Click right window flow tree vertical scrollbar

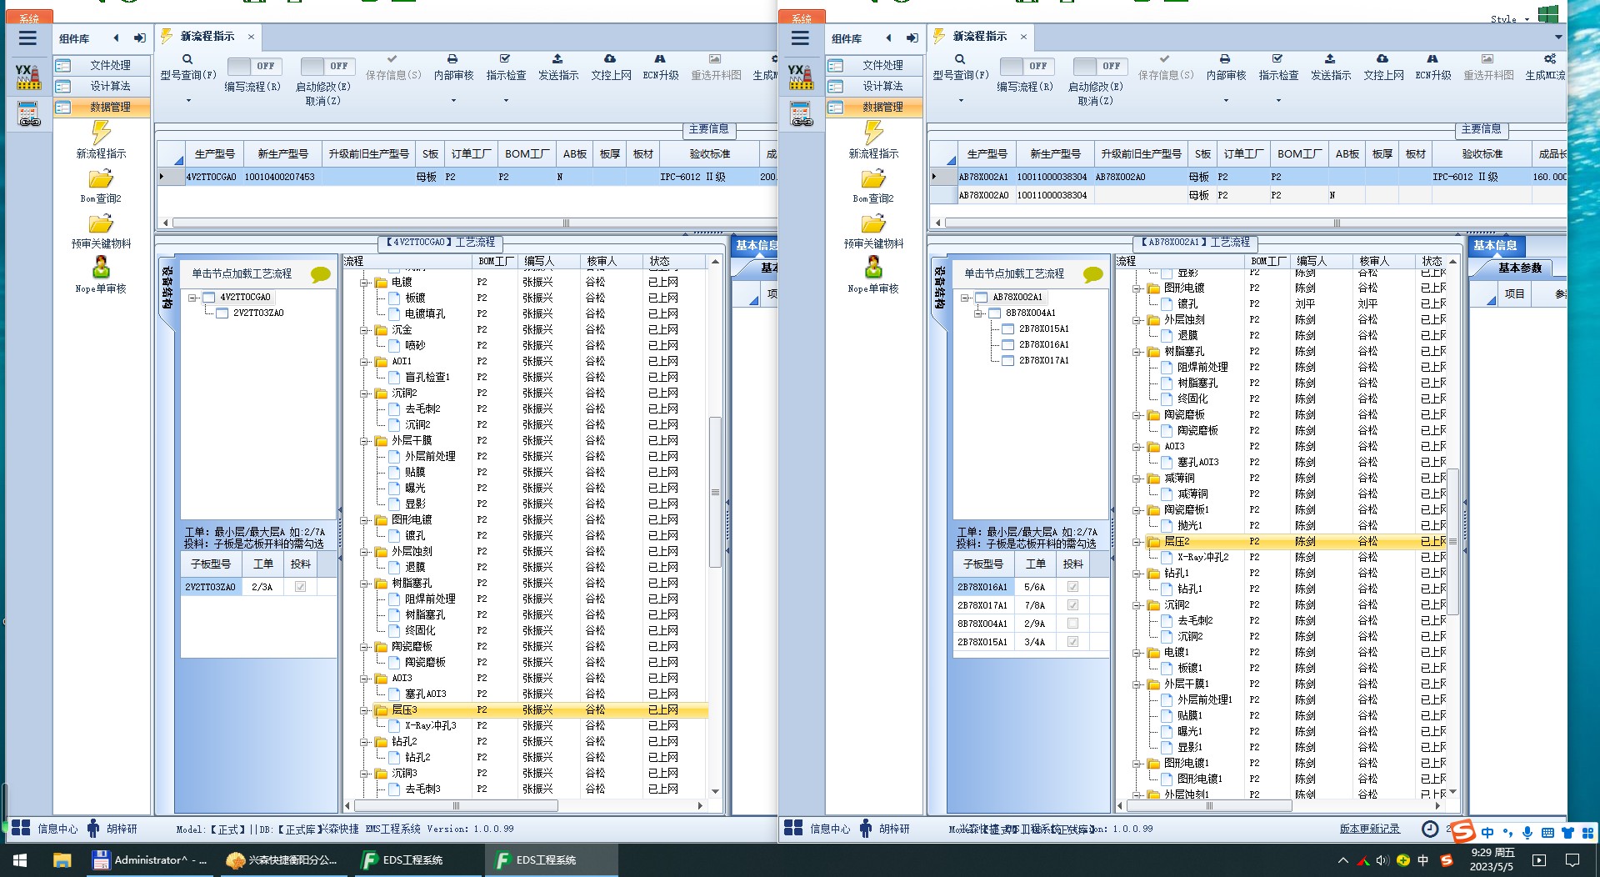click(x=1453, y=542)
